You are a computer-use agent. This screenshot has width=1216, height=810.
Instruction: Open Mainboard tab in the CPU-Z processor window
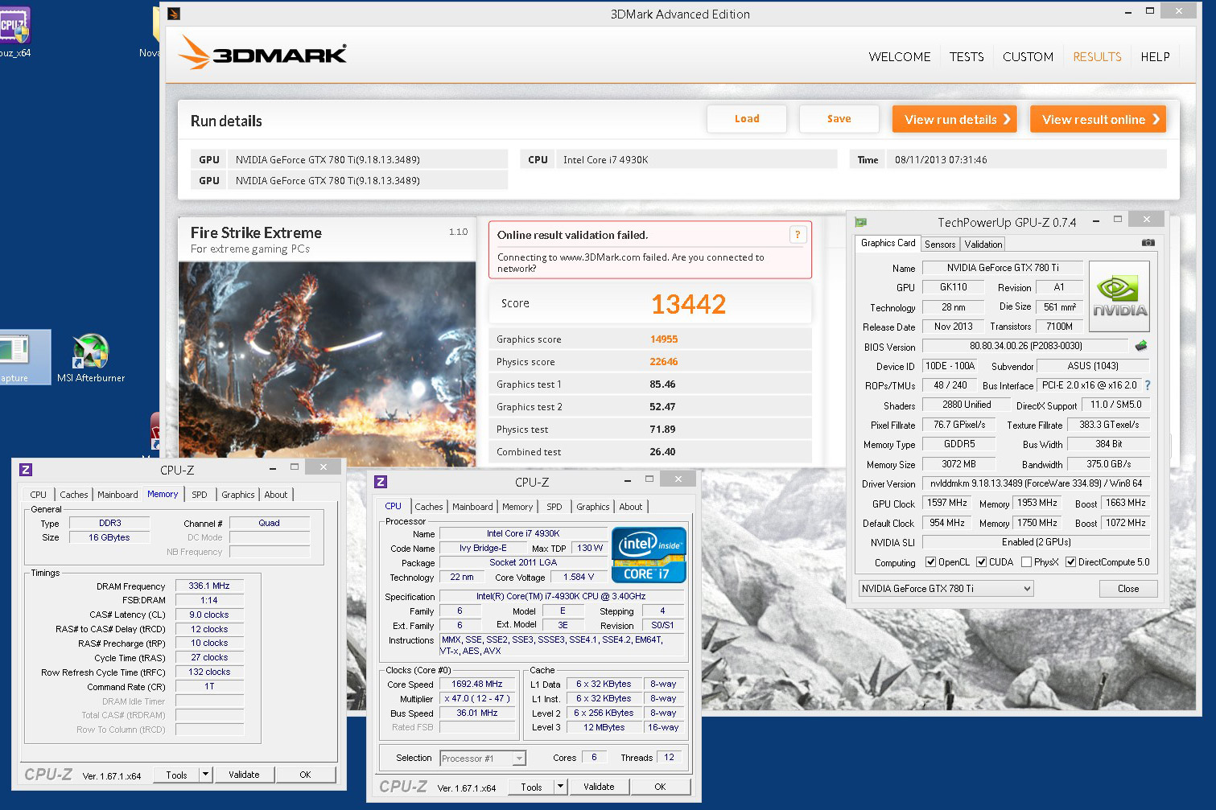(x=472, y=507)
